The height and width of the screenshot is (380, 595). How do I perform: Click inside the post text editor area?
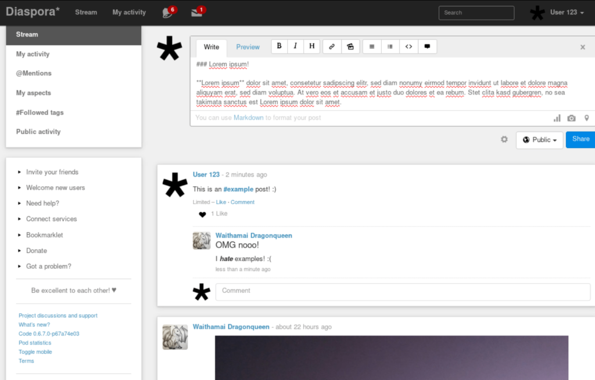pos(392,84)
